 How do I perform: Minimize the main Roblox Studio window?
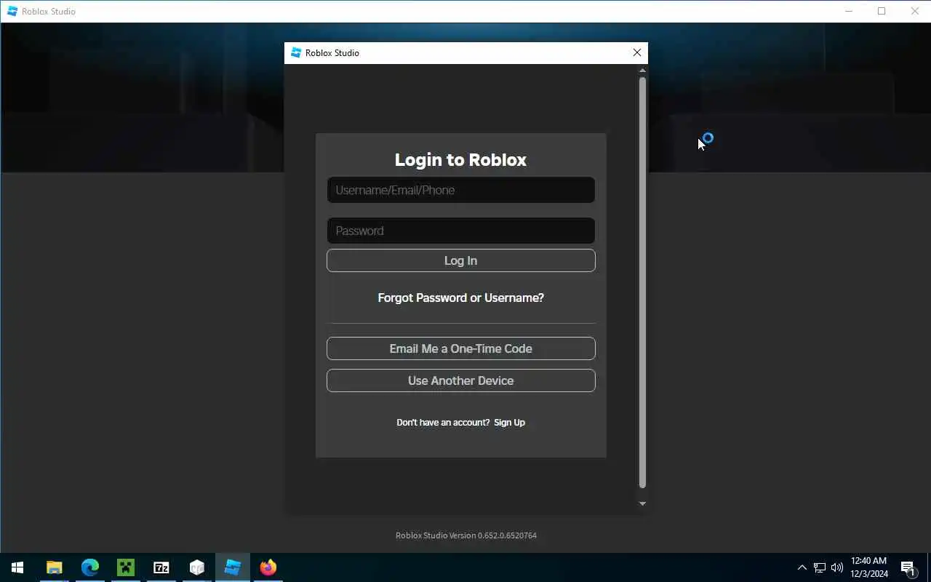(848, 11)
